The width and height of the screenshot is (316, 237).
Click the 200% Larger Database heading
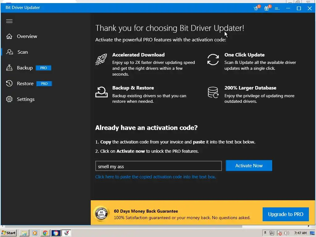point(250,88)
